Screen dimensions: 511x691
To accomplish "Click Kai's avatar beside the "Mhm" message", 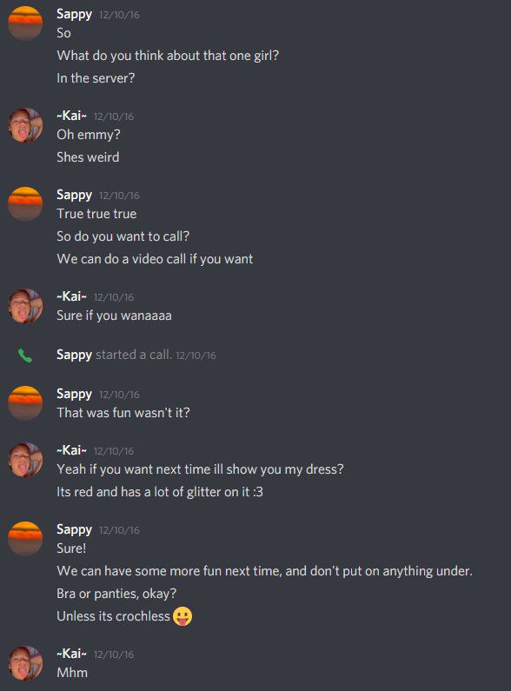I will pyautogui.click(x=25, y=663).
